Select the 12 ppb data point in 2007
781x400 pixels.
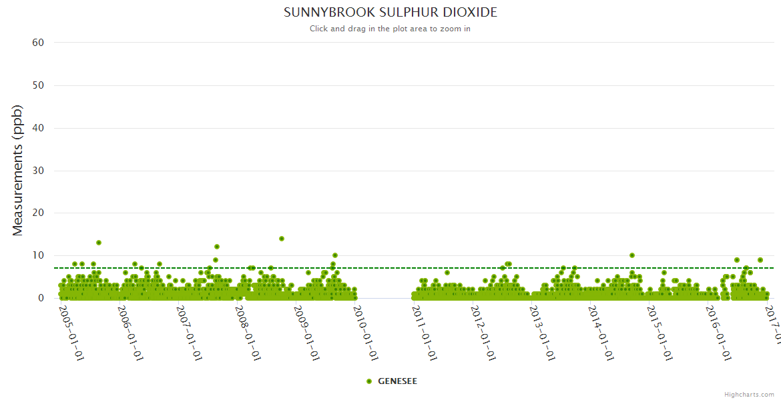point(217,247)
